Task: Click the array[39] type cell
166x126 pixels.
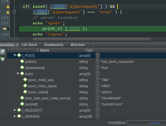Action: click(x=86, y=117)
